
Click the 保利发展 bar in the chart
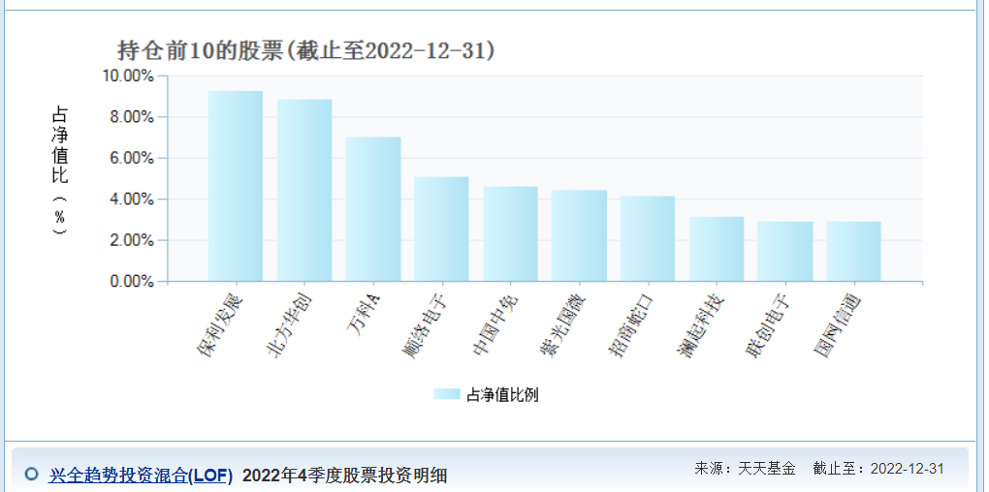coord(236,186)
